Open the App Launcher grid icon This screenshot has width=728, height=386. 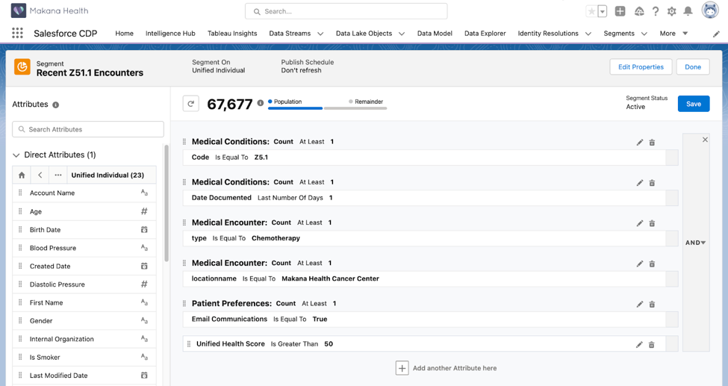(x=17, y=33)
